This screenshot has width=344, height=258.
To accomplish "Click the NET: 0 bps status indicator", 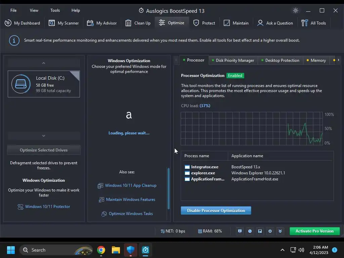I will (x=173, y=231).
